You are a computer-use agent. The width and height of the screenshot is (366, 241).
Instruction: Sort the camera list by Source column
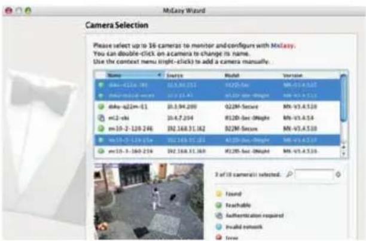tap(194, 75)
